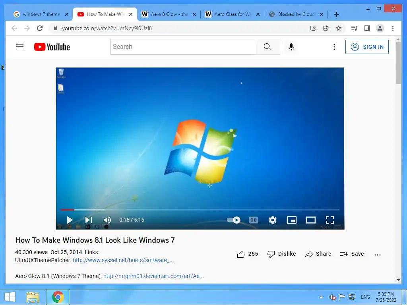Open the Chrome three-dot menu
This screenshot has width=407, height=305.
pyautogui.click(x=393, y=28)
